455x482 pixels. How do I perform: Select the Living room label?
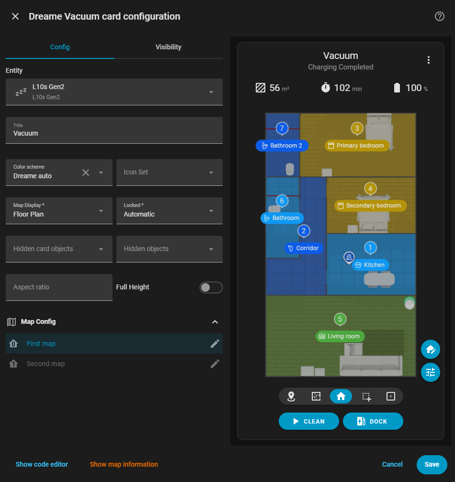point(340,336)
